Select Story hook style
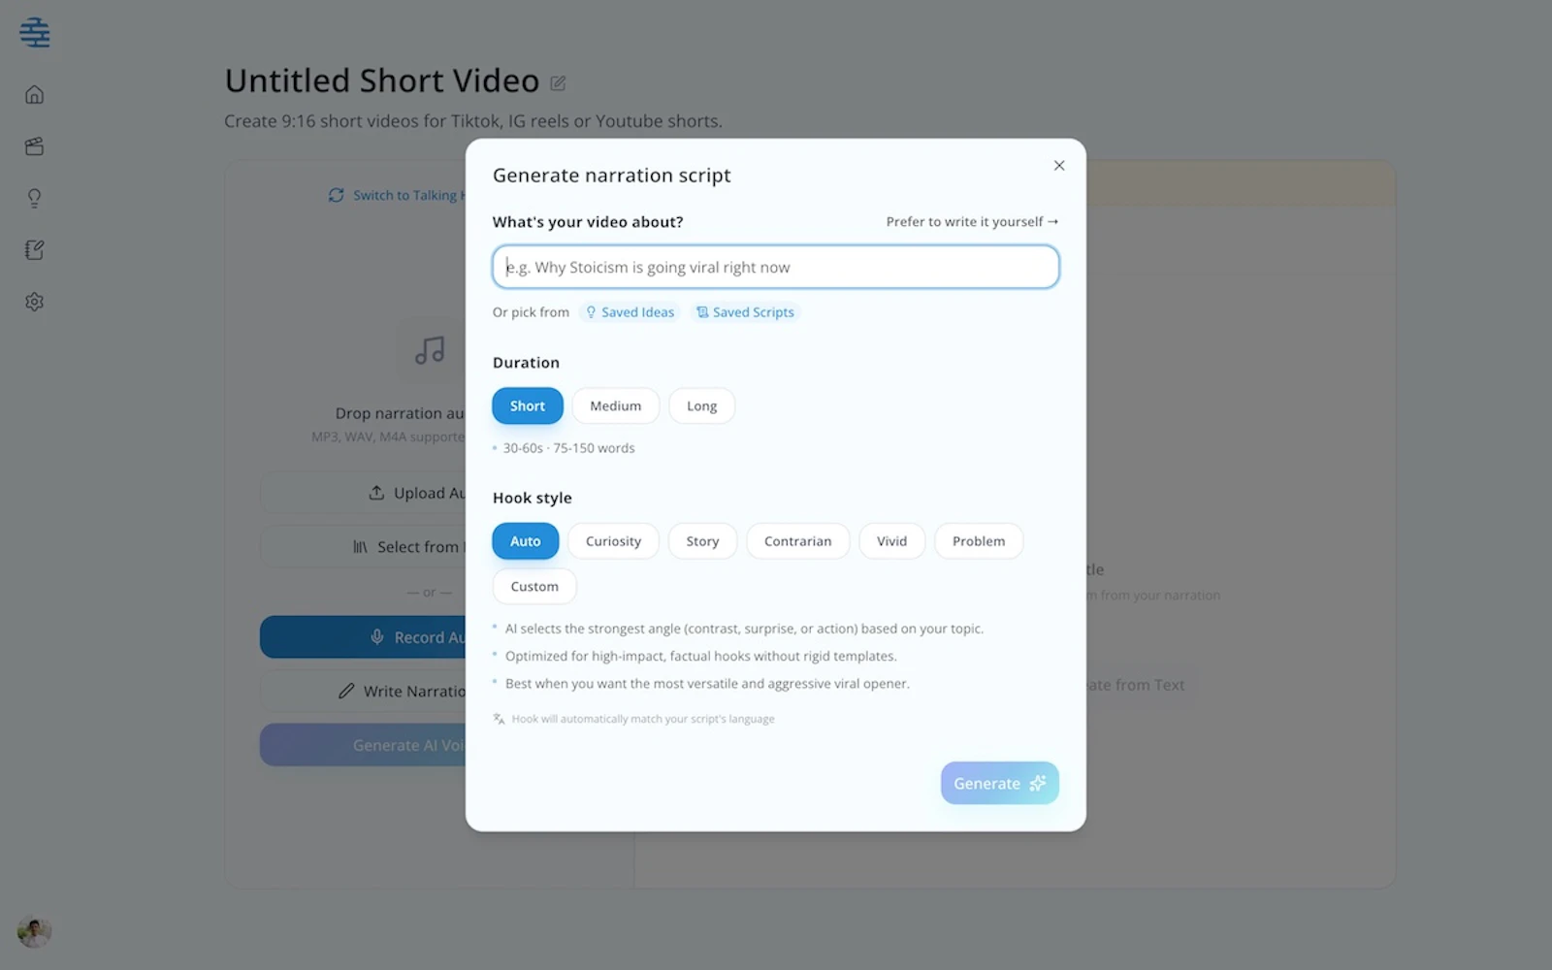 pyautogui.click(x=702, y=541)
